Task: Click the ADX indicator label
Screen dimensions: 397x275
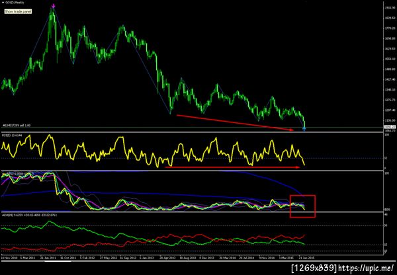Action: [29, 215]
